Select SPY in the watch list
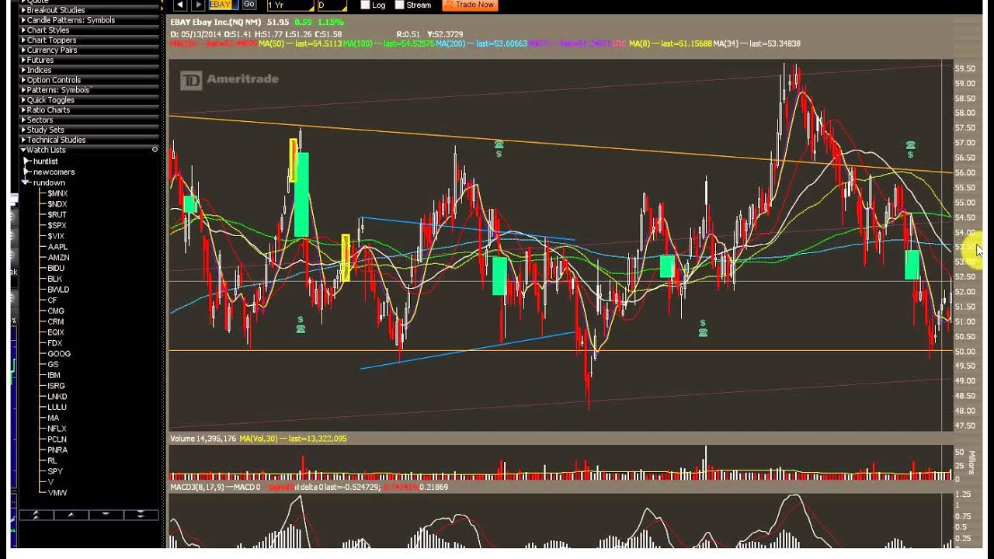Image resolution: width=994 pixels, height=559 pixels. click(55, 471)
